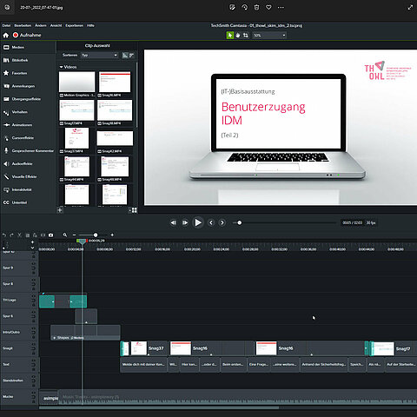Open the Bearbeiten menu
The image size is (417, 417).
[23, 25]
